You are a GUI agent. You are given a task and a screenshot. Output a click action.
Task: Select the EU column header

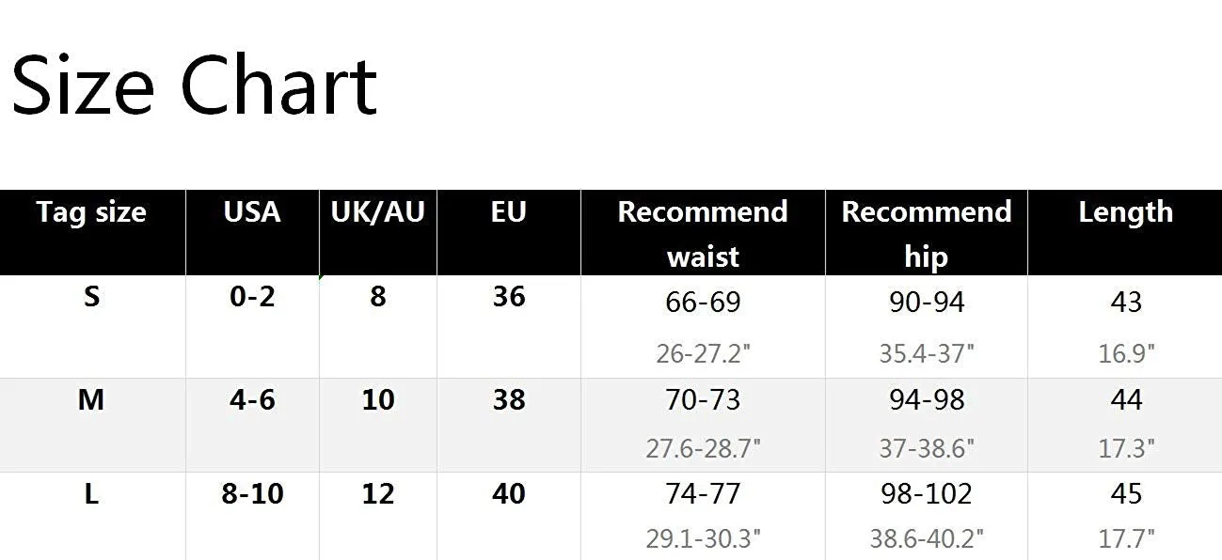point(508,211)
